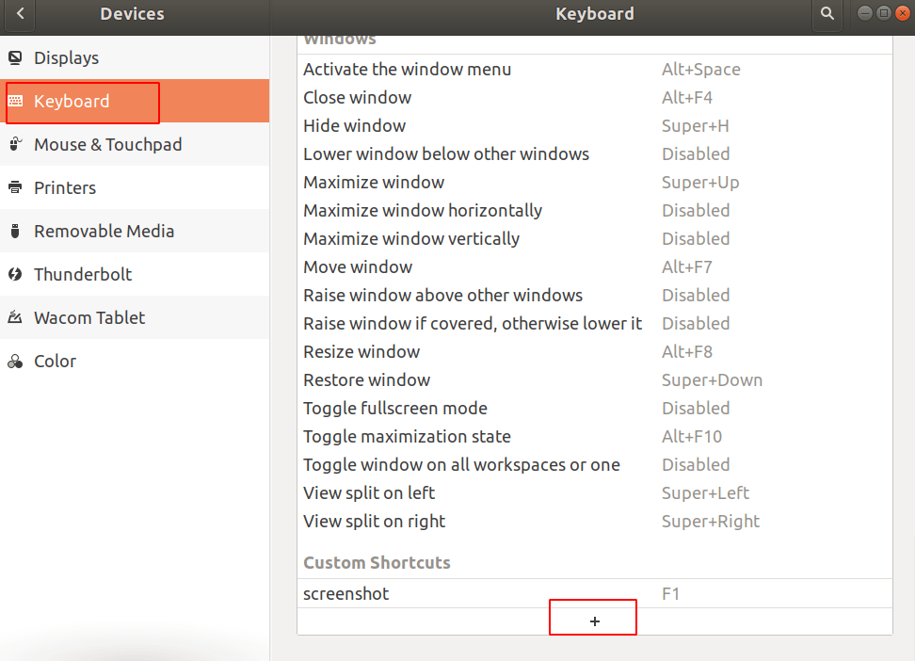Image resolution: width=915 pixels, height=661 pixels.
Task: Close the Keyboard settings window
Action: tap(902, 13)
